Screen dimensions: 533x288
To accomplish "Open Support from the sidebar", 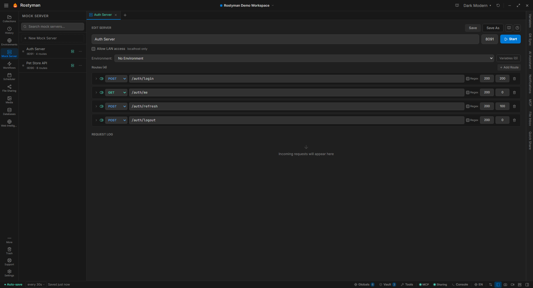I will click(x=9, y=262).
